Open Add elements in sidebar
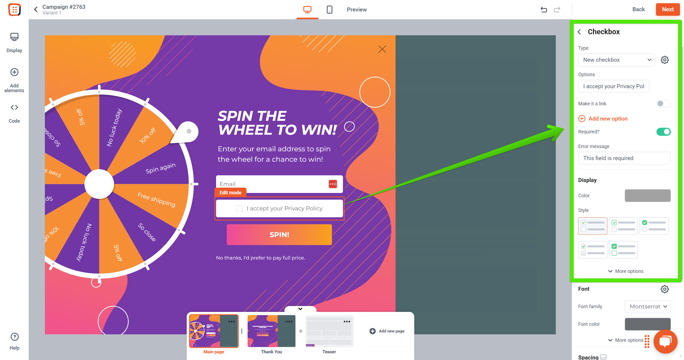This screenshot has height=360, width=684. [14, 80]
